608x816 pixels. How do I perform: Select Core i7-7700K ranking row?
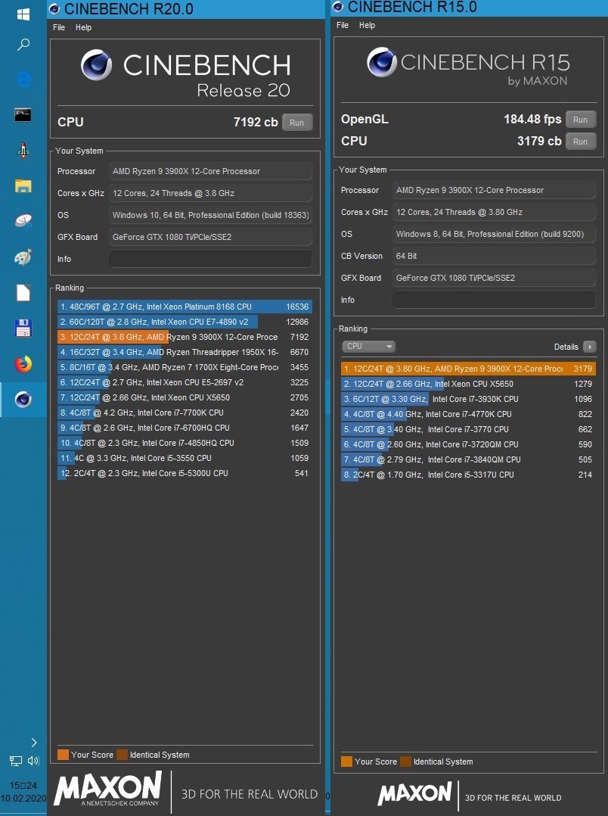pos(185,412)
